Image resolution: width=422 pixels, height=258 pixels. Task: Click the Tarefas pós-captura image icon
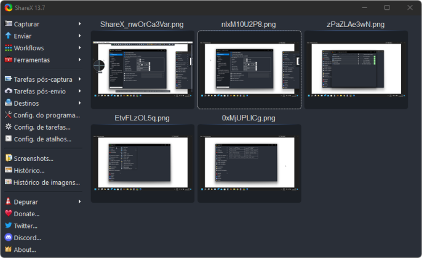click(9, 79)
